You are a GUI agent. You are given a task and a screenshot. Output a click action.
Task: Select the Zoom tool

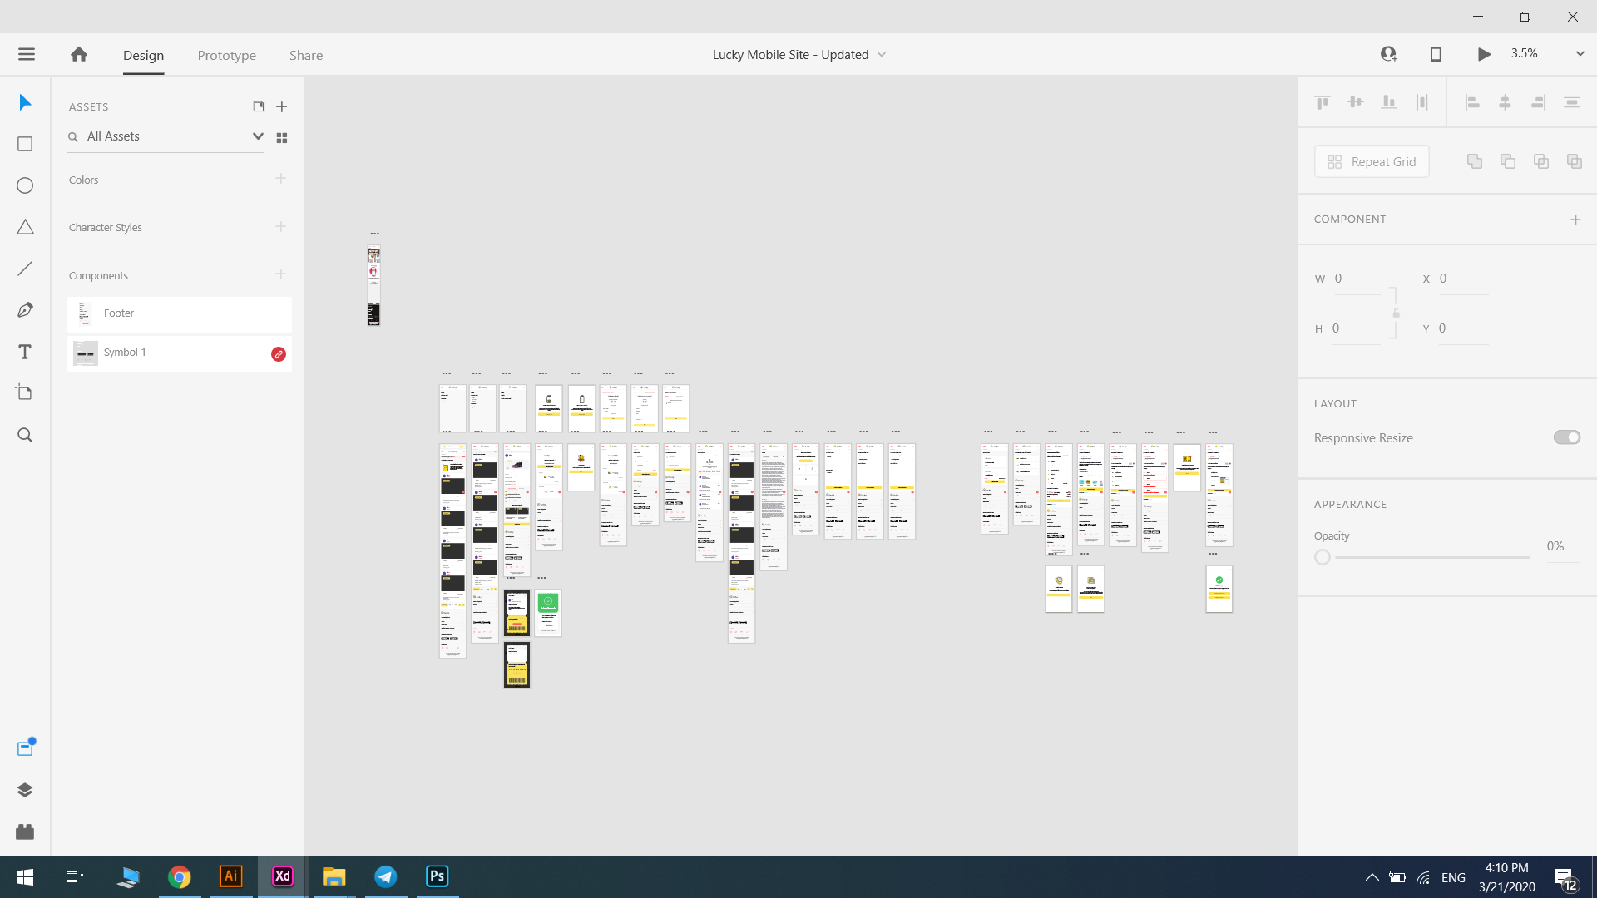[25, 435]
